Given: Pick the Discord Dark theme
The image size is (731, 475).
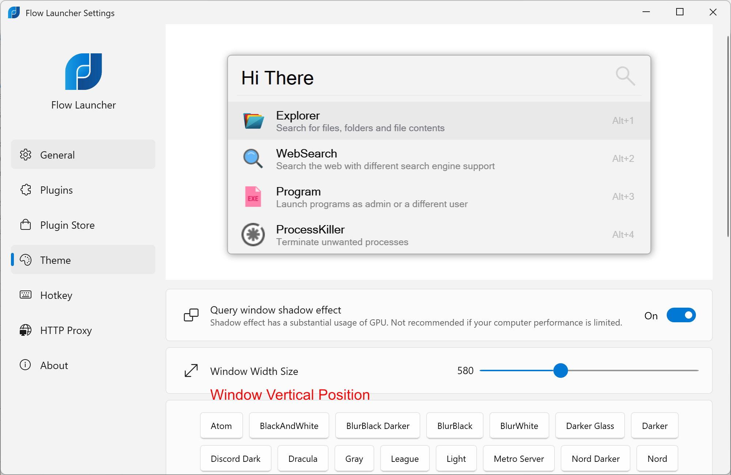Looking at the screenshot, I should tap(235, 459).
